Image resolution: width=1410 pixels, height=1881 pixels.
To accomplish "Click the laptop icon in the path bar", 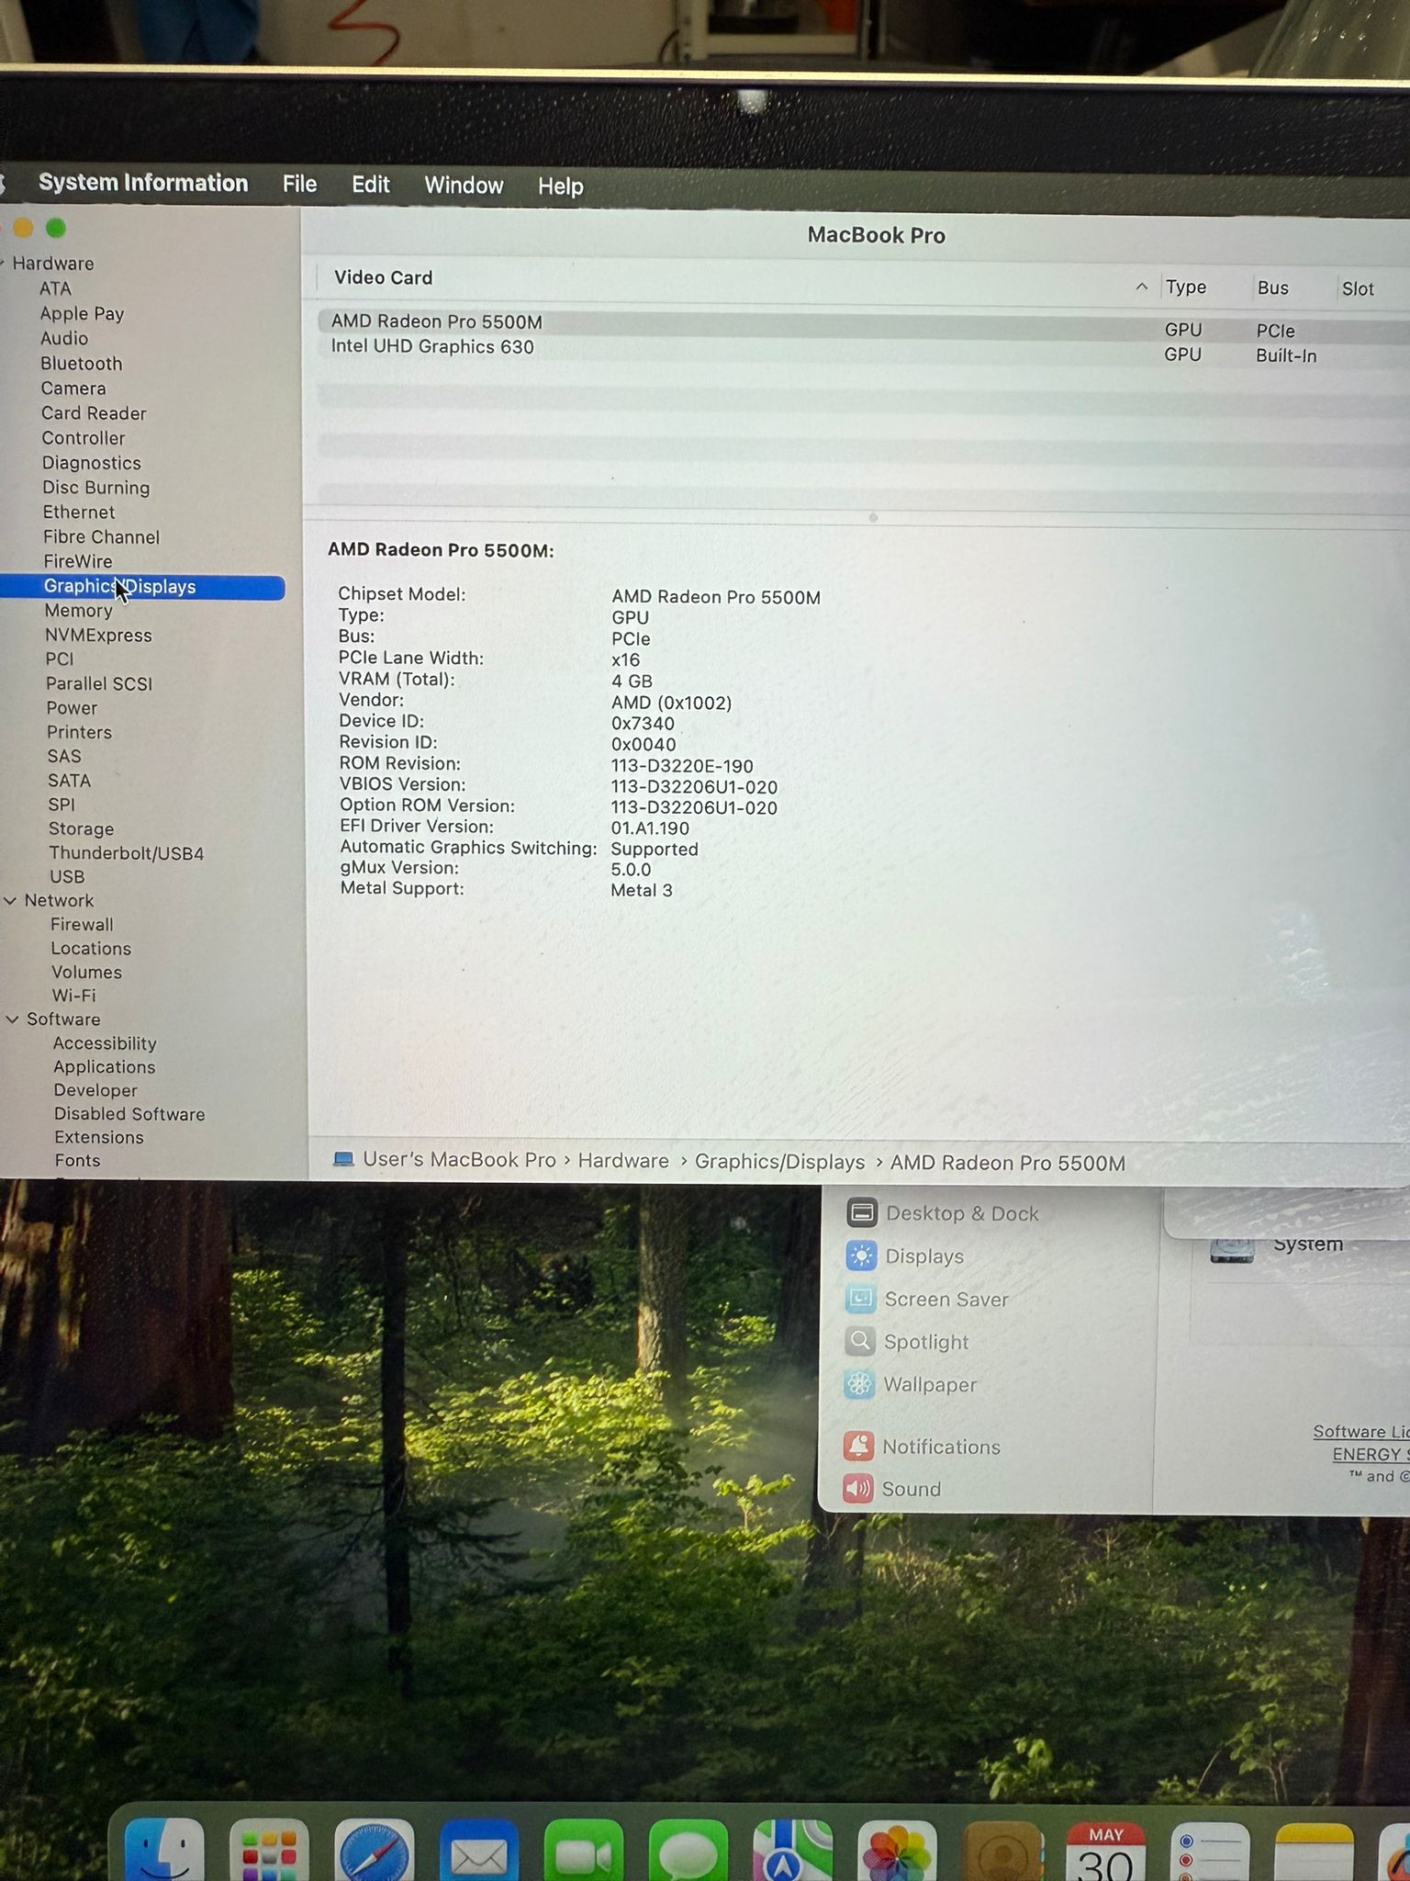I will (x=343, y=1159).
